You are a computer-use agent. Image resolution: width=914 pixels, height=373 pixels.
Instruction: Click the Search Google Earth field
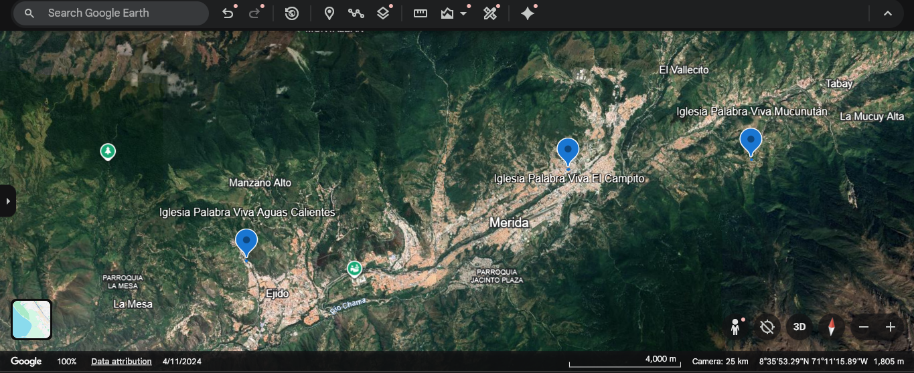pyautogui.click(x=111, y=13)
